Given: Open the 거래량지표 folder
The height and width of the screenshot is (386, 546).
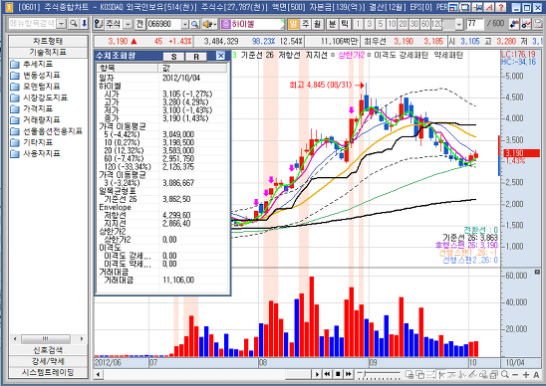Looking at the screenshot, I should (35, 120).
